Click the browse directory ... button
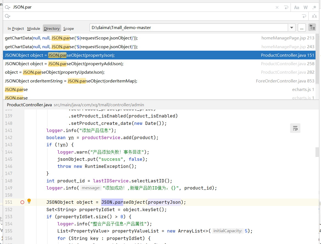This screenshot has height=244, width=321. (301, 27)
